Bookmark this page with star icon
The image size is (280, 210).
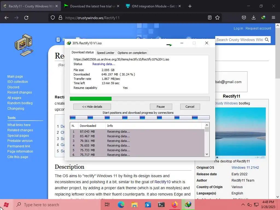point(217,17)
